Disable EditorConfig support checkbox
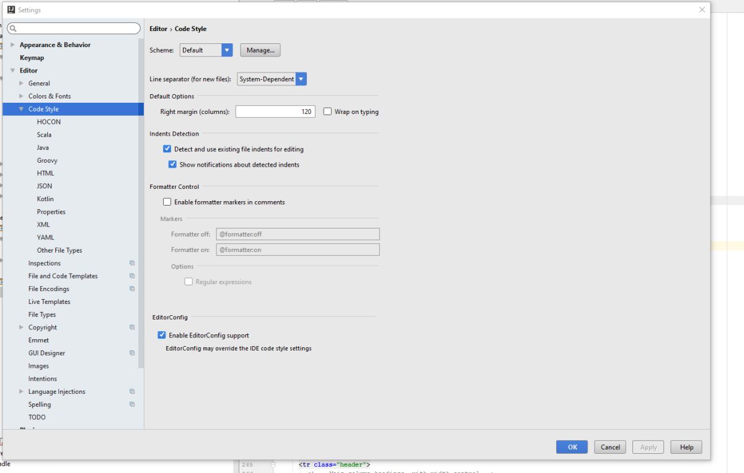The height and width of the screenshot is (473, 744). 162,335
